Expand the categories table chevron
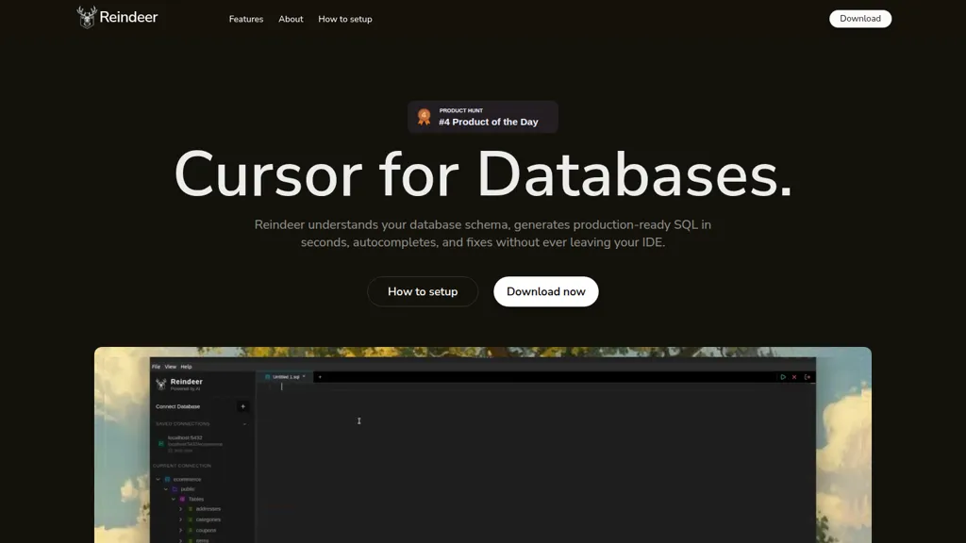This screenshot has height=543, width=966. (x=180, y=519)
